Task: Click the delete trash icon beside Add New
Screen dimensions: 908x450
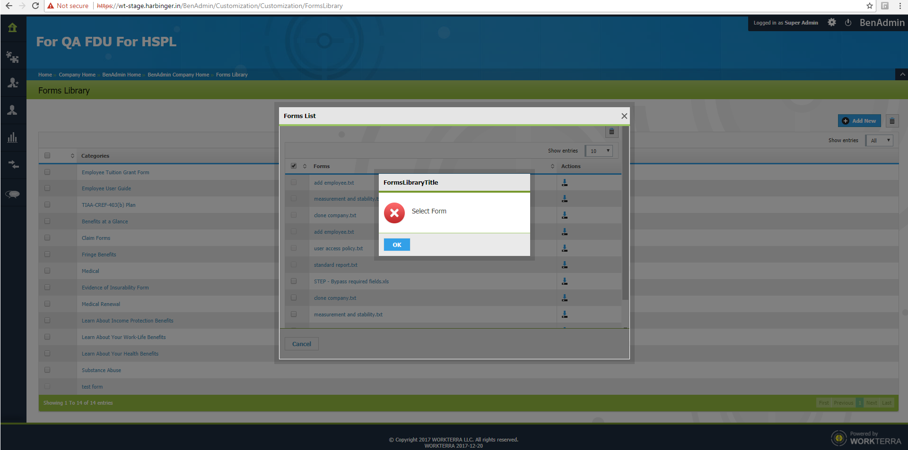Action: (x=892, y=121)
